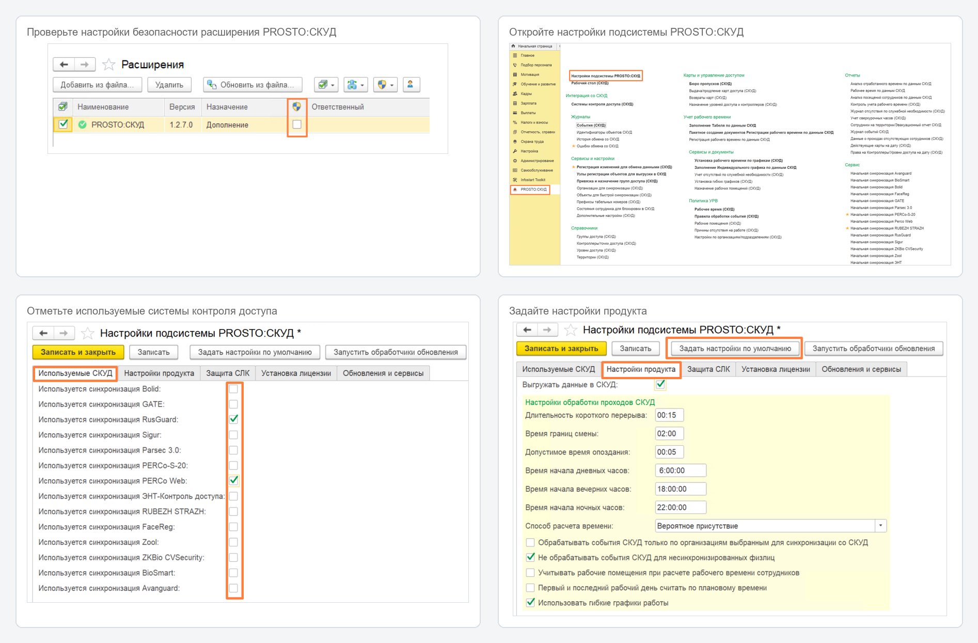This screenshot has height=643, width=978.
Task: Open Обновления и сервисы tab in the Настройки продукта window
Action: click(x=861, y=369)
